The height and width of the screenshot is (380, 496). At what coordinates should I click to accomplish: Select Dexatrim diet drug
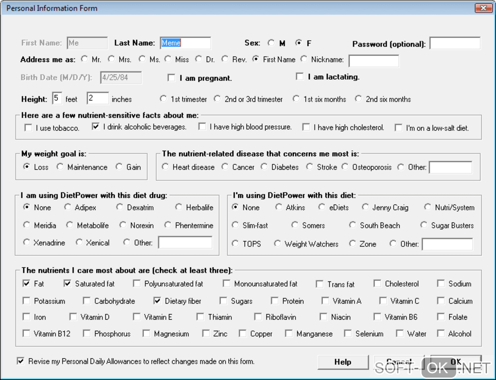[119, 207]
